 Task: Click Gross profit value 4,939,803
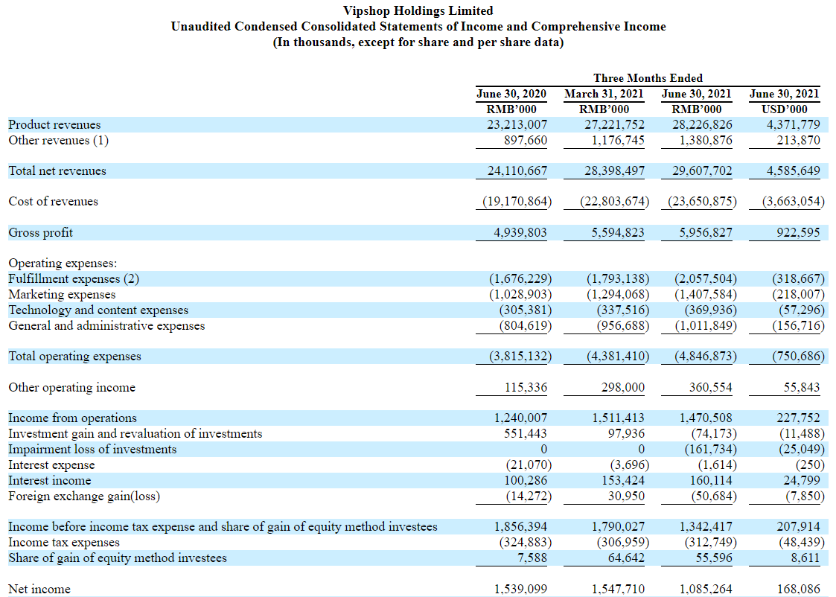point(520,233)
